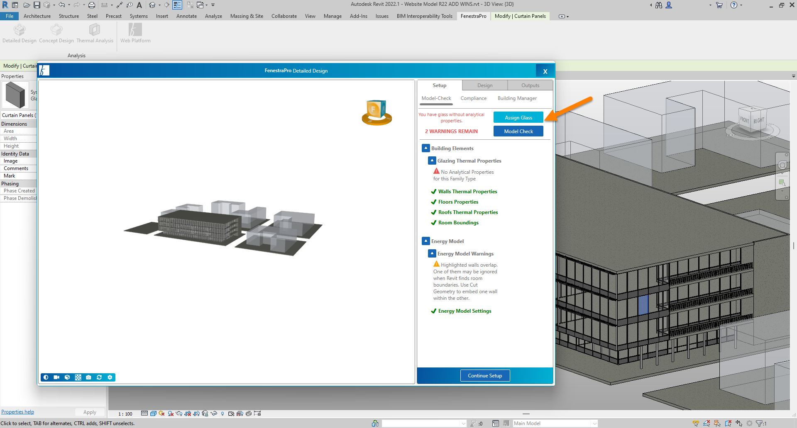Select the Text tool (A icon)
The height and width of the screenshot is (428, 797).
click(x=139, y=5)
